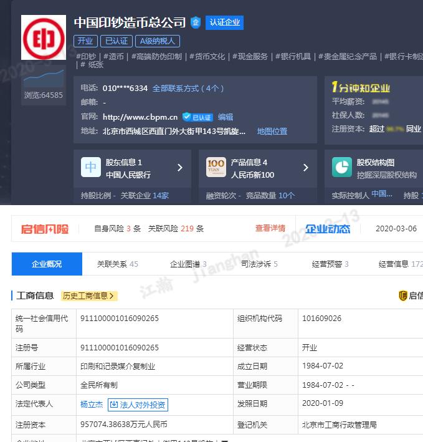The height and width of the screenshot is (442, 423).
Task: Click 查看详情 for risk details
Action: 270,228
